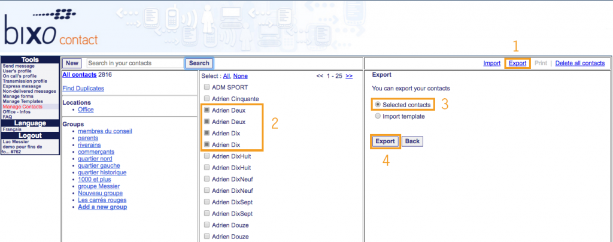Viewport: 613px width, 242px height.
Task: Click the Print link
Action: [x=541, y=63]
